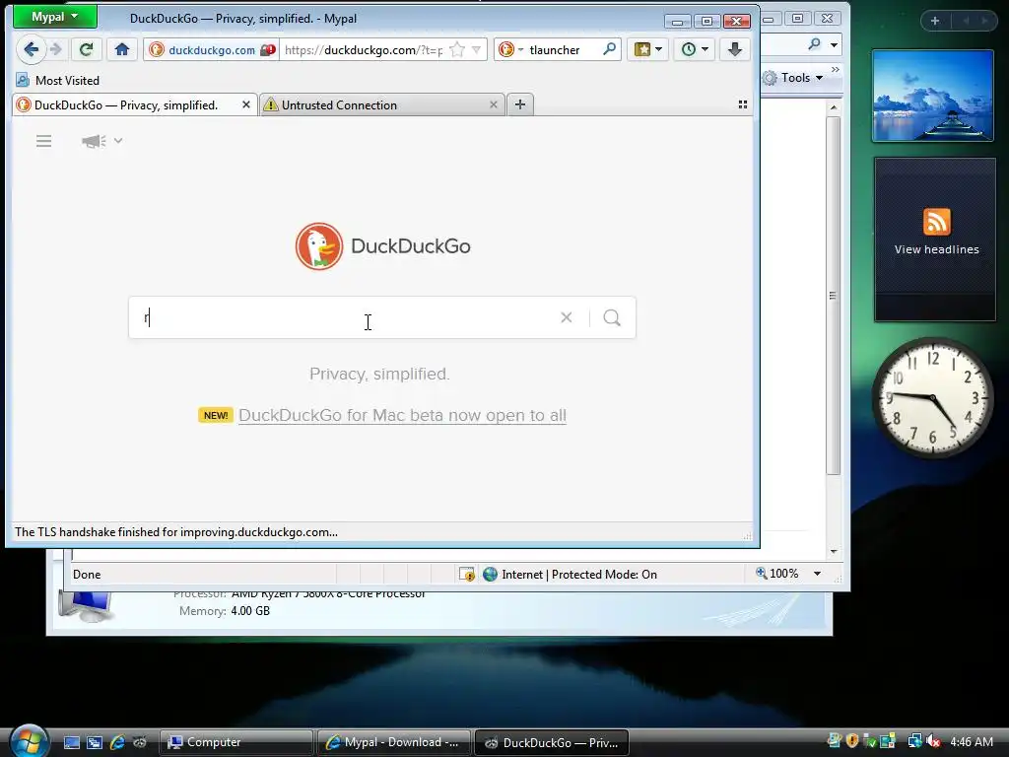The width and height of the screenshot is (1009, 757).
Task: Click the forward navigation arrow
Action: [x=56, y=49]
